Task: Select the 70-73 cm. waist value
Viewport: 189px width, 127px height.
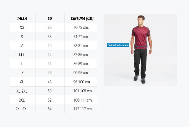Action: 81,28
